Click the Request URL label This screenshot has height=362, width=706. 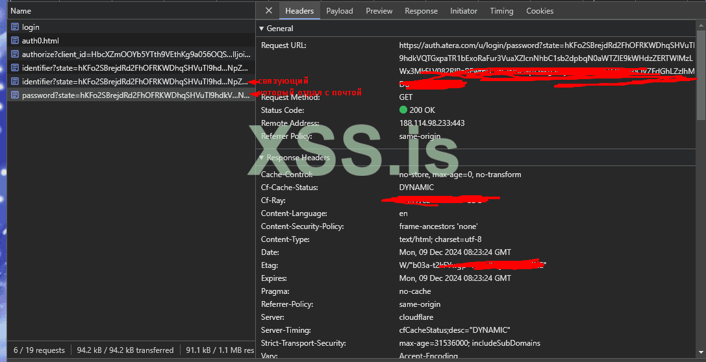pyautogui.click(x=284, y=45)
